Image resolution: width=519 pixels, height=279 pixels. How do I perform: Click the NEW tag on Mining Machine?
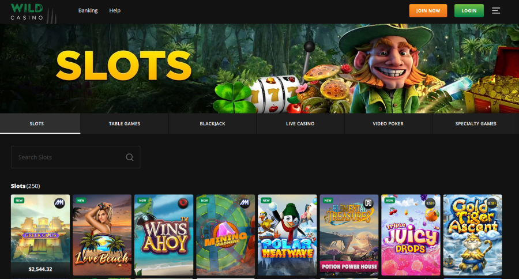(205, 200)
